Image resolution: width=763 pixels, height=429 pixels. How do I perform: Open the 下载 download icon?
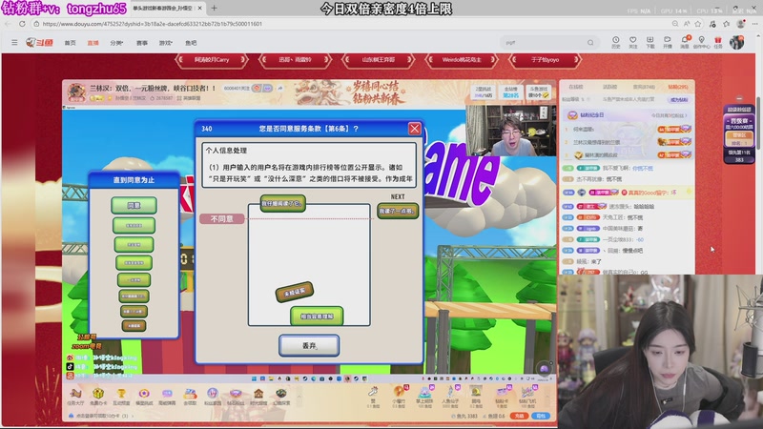[650, 42]
